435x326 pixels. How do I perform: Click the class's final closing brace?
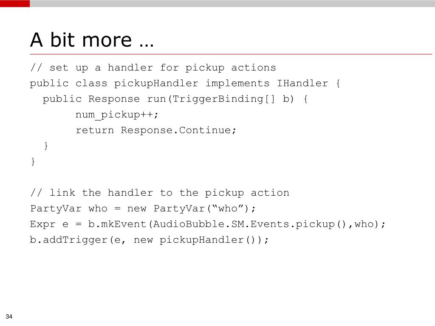[33, 162]
